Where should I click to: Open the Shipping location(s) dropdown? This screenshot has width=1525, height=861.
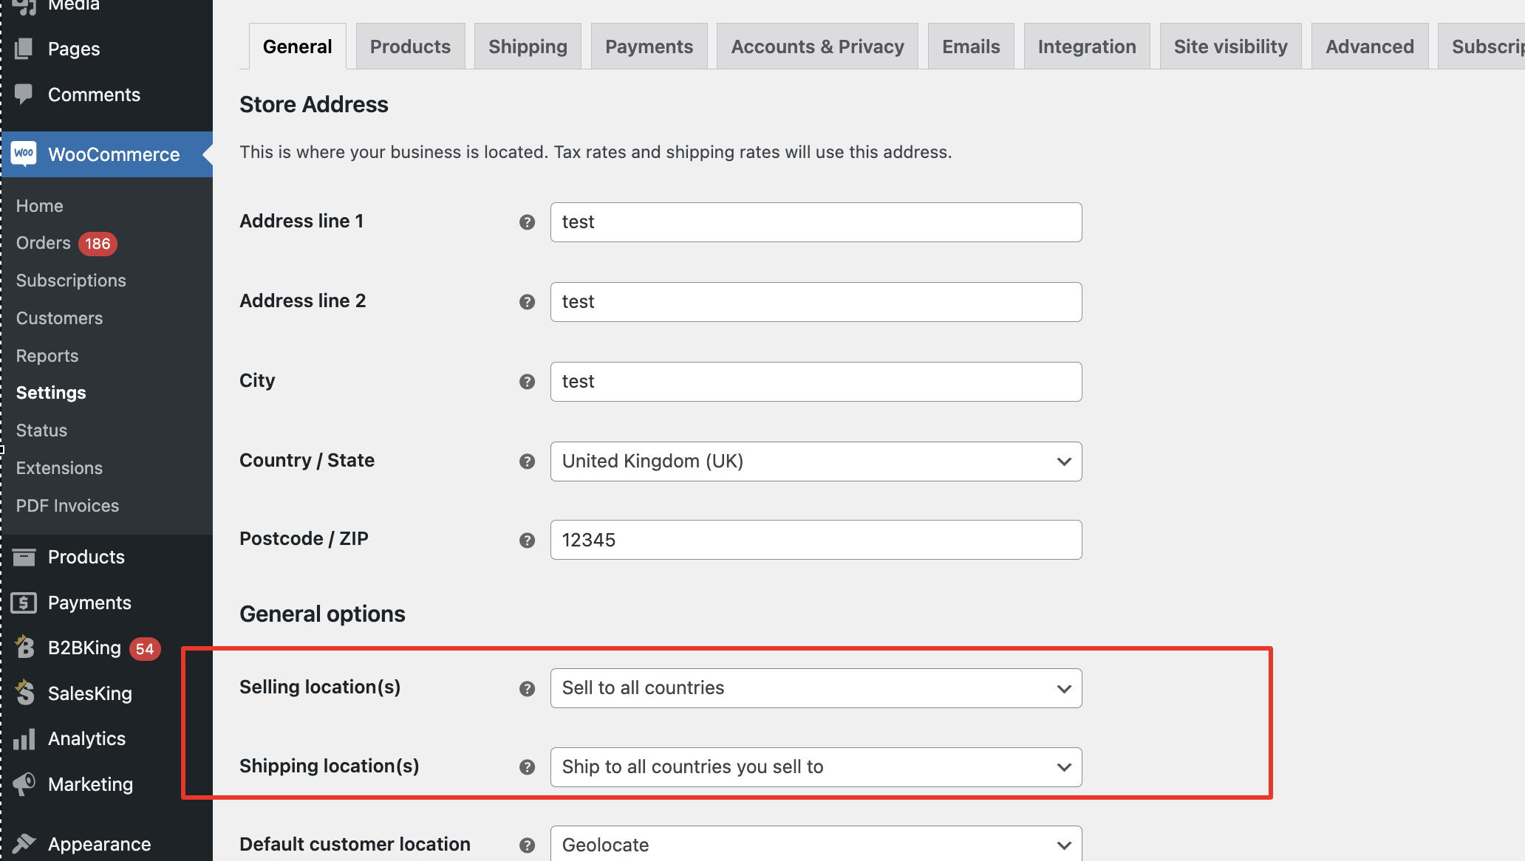tap(816, 767)
